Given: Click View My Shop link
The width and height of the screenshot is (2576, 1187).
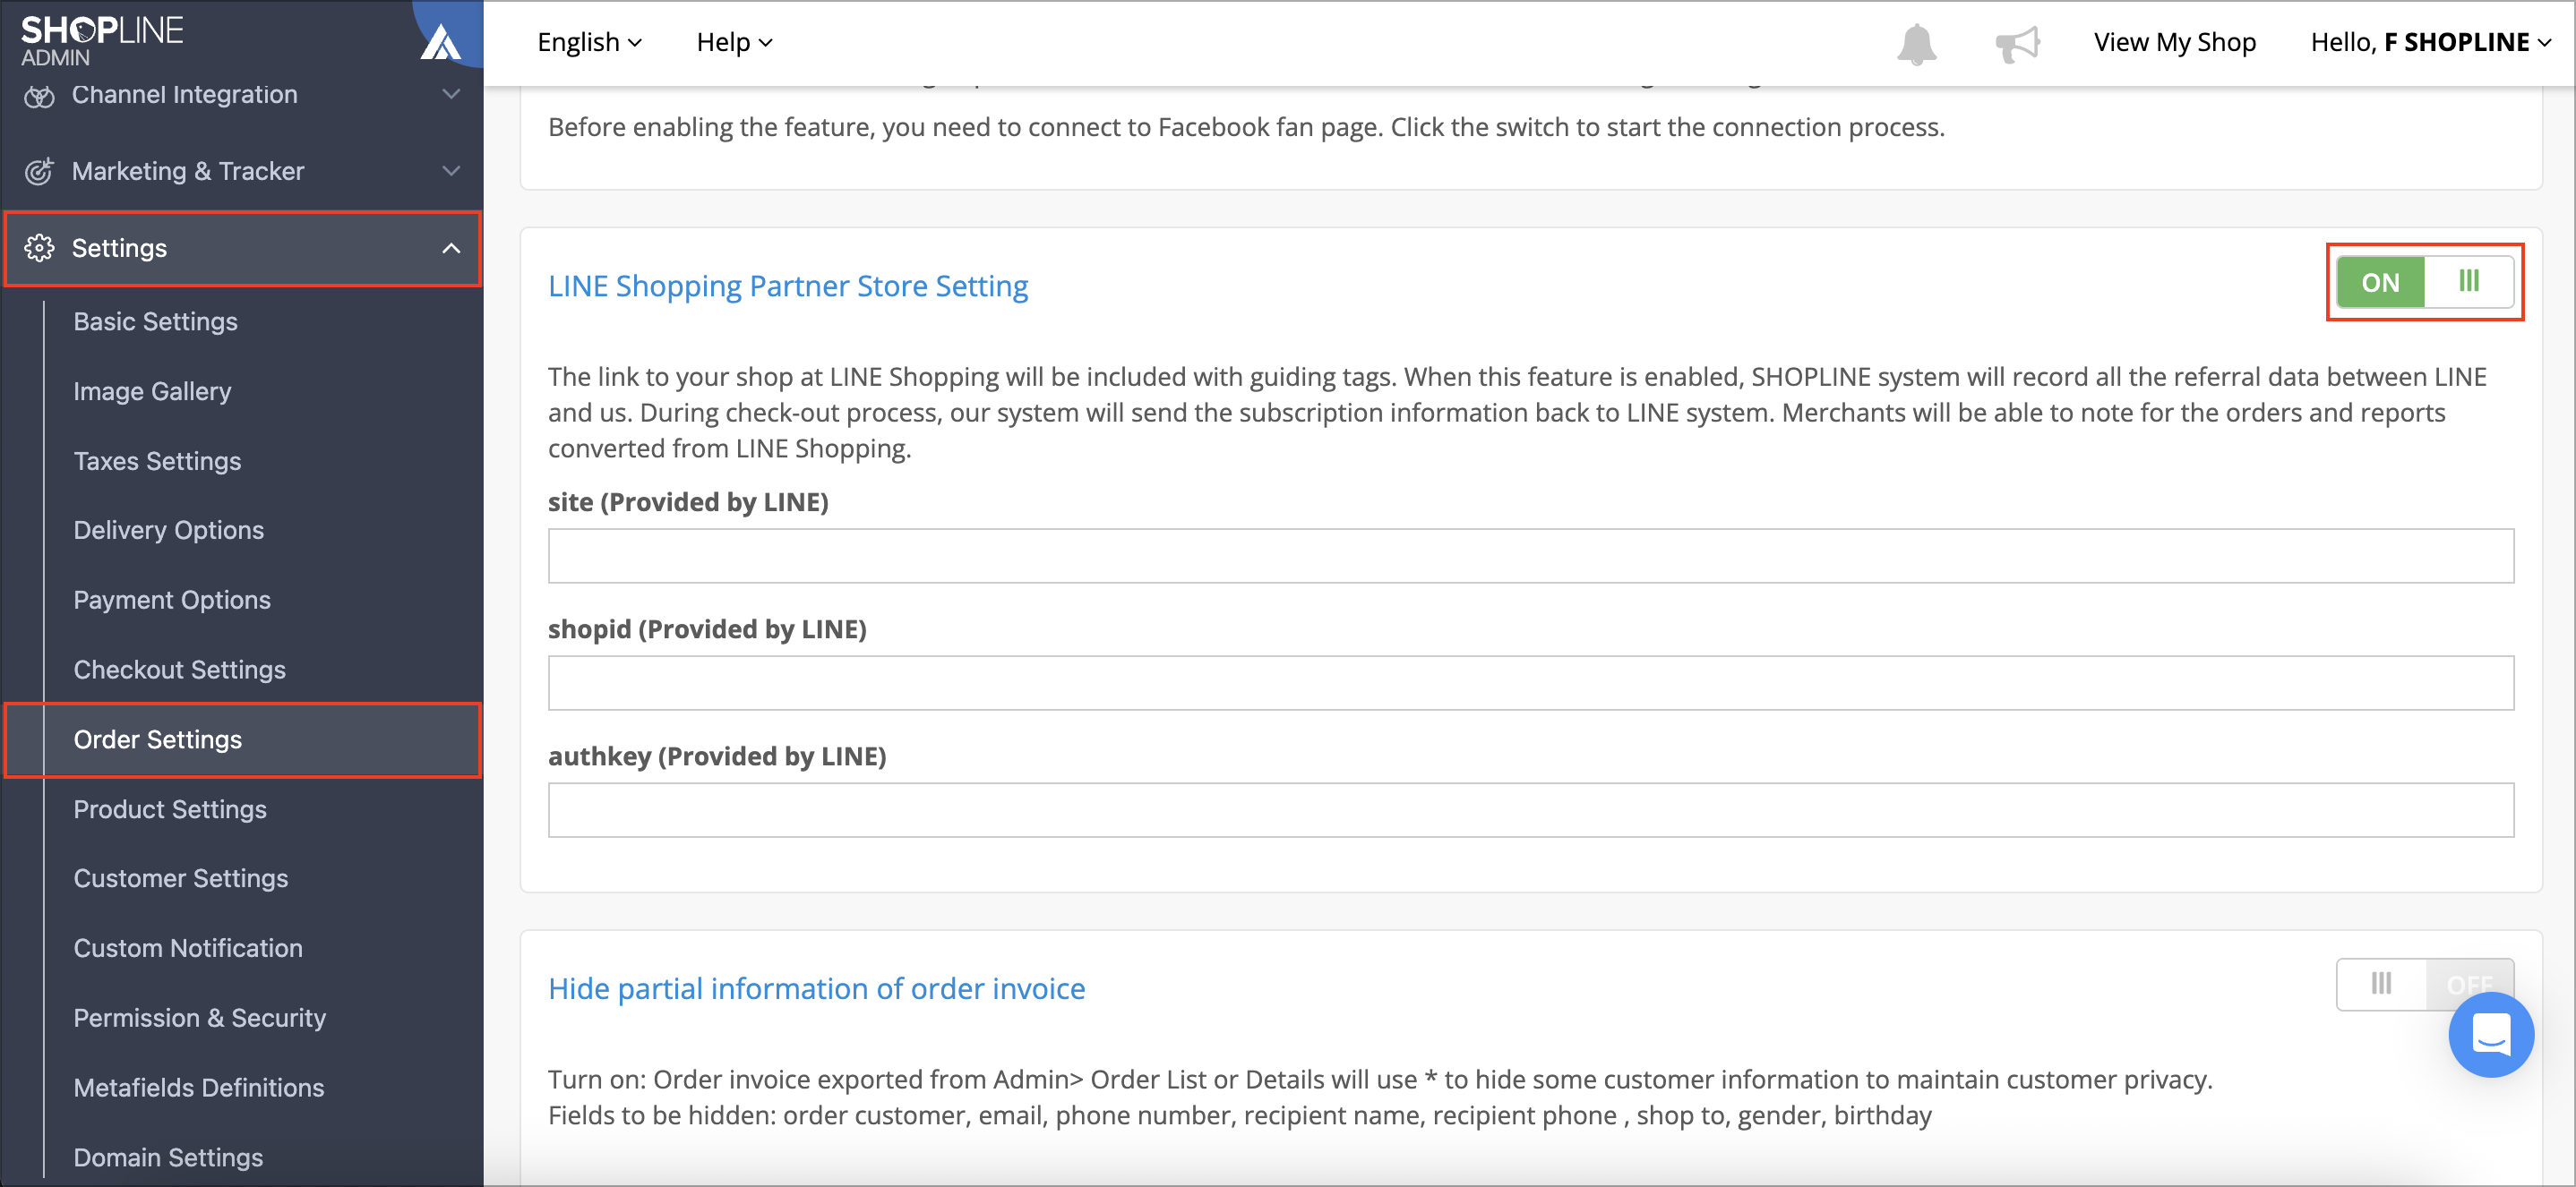Looking at the screenshot, I should click(x=2174, y=42).
